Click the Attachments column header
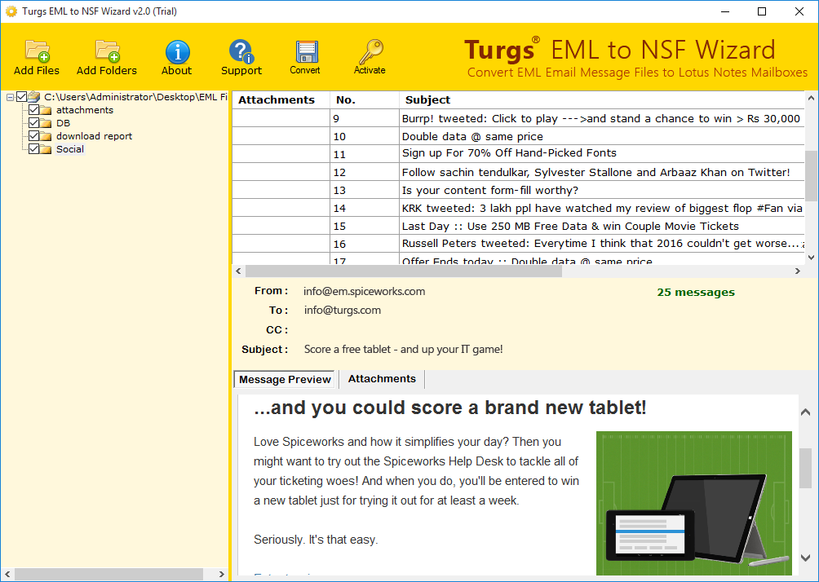 (x=281, y=99)
